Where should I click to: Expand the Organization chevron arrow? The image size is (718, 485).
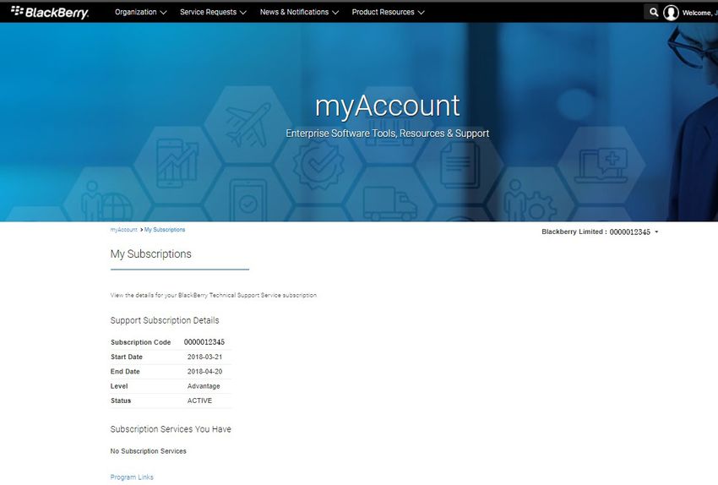(x=164, y=13)
